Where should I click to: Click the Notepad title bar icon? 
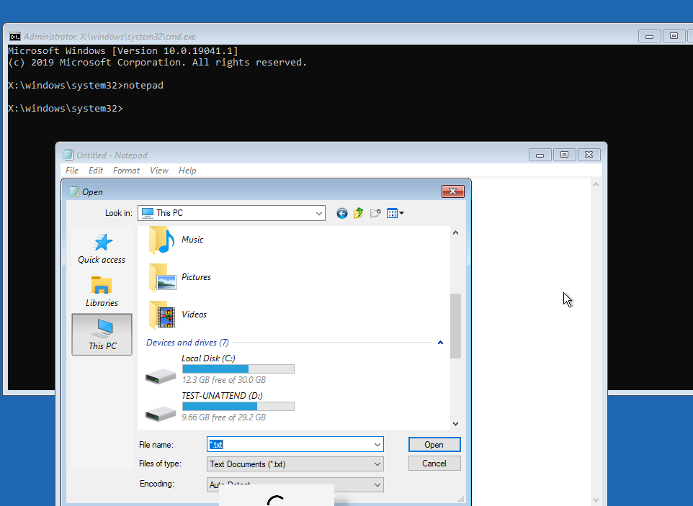(x=68, y=155)
